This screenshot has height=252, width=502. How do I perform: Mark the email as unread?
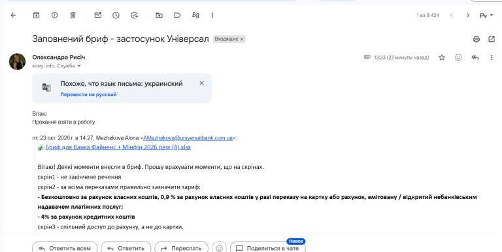pyautogui.click(x=97, y=15)
